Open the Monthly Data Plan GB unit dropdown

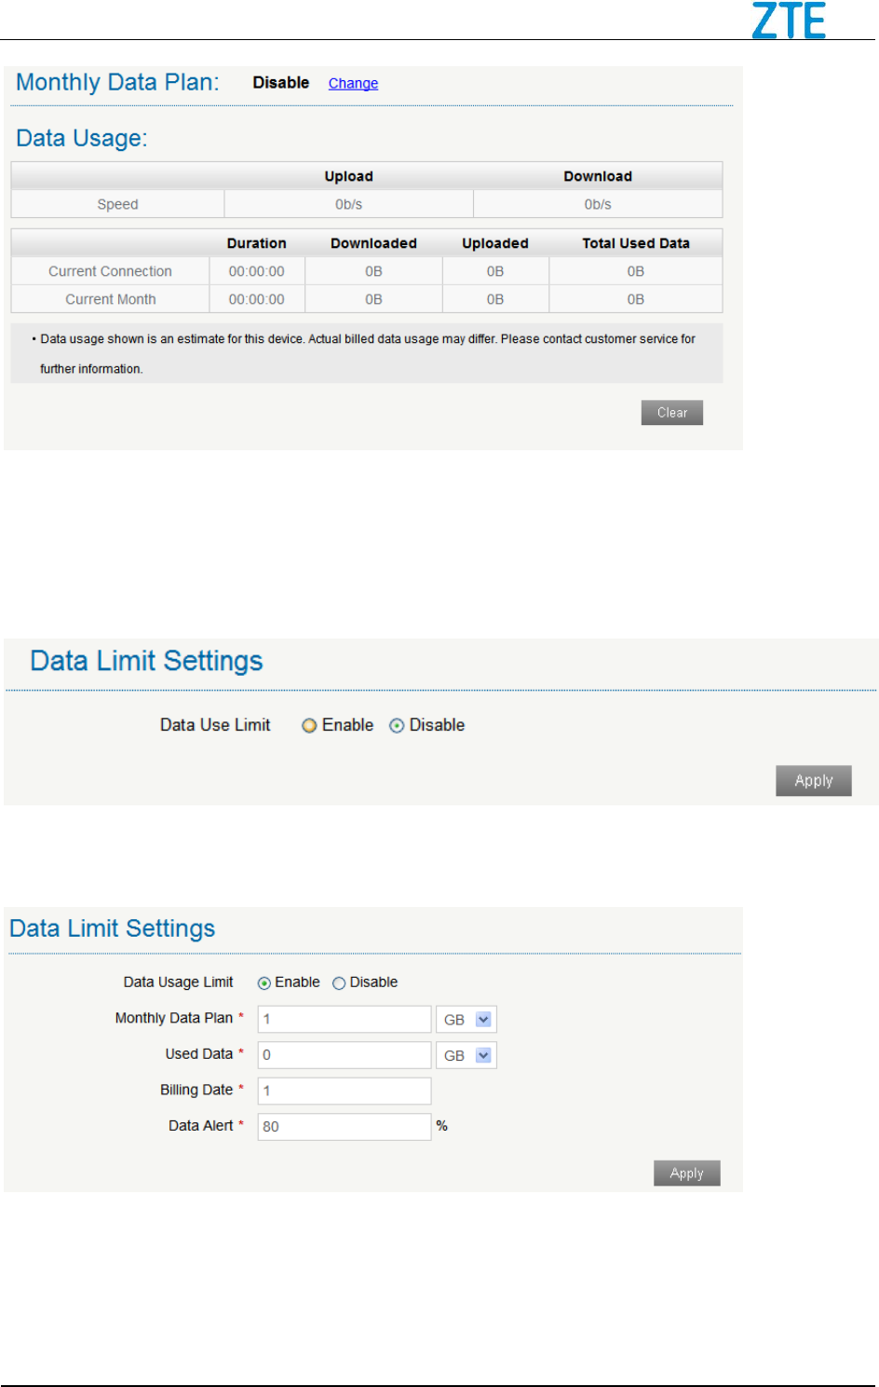click(x=467, y=1020)
